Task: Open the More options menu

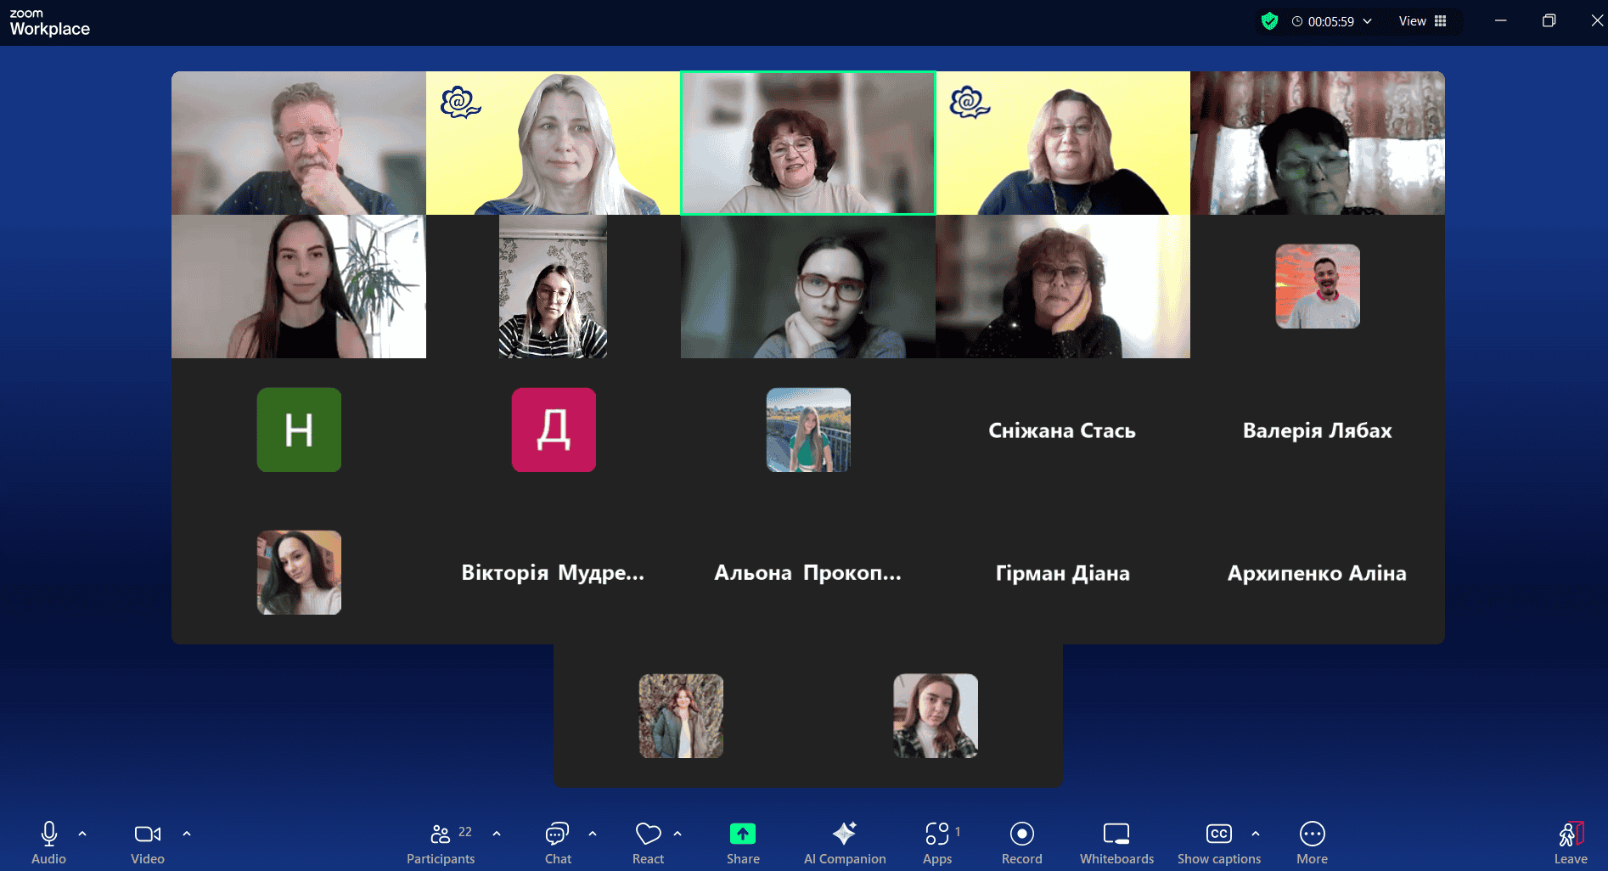Action: tap(1312, 842)
